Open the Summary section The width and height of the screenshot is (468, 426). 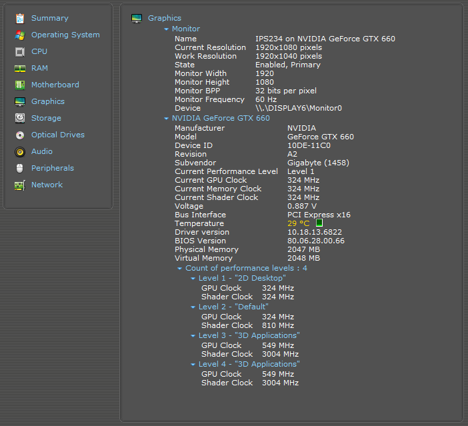tap(50, 18)
